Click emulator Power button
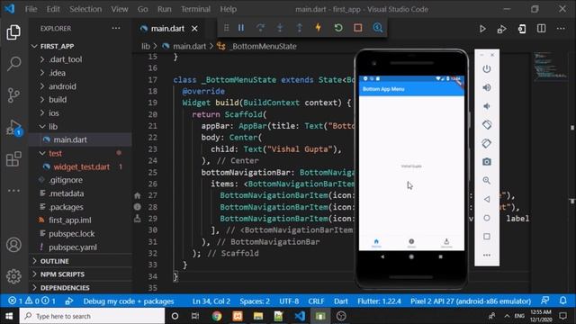Image resolution: width=576 pixels, height=324 pixels. pyautogui.click(x=487, y=69)
